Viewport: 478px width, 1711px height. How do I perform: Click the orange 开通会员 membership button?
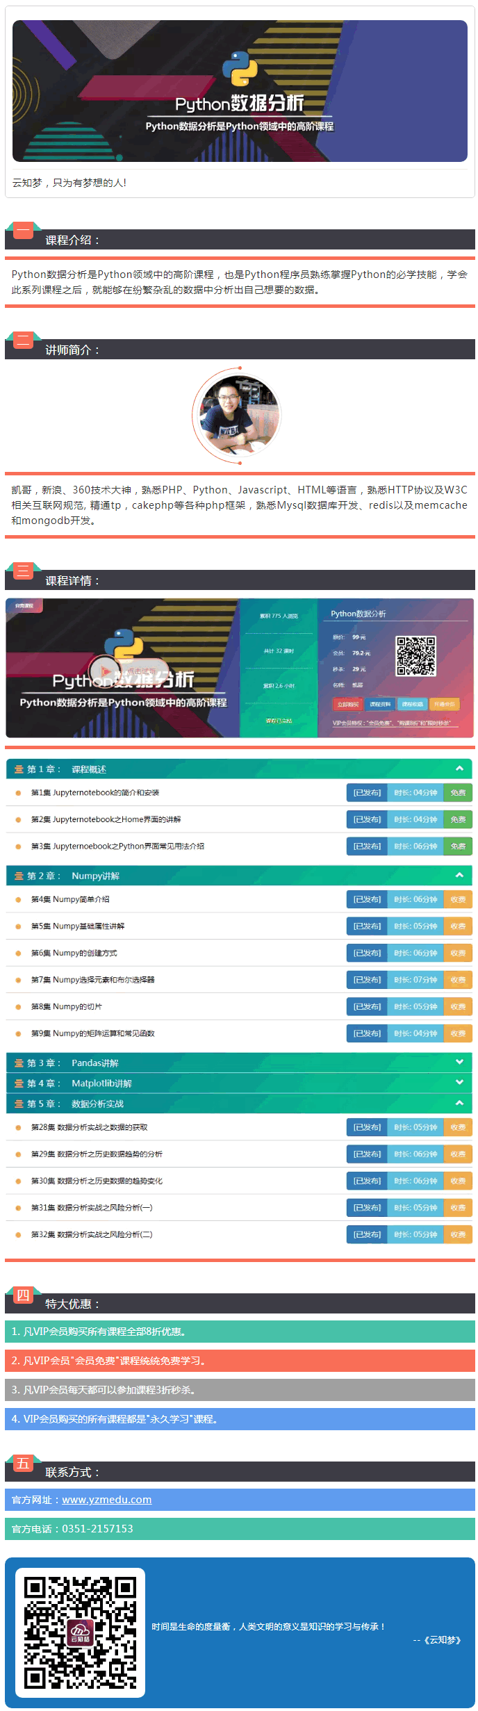coord(444,704)
